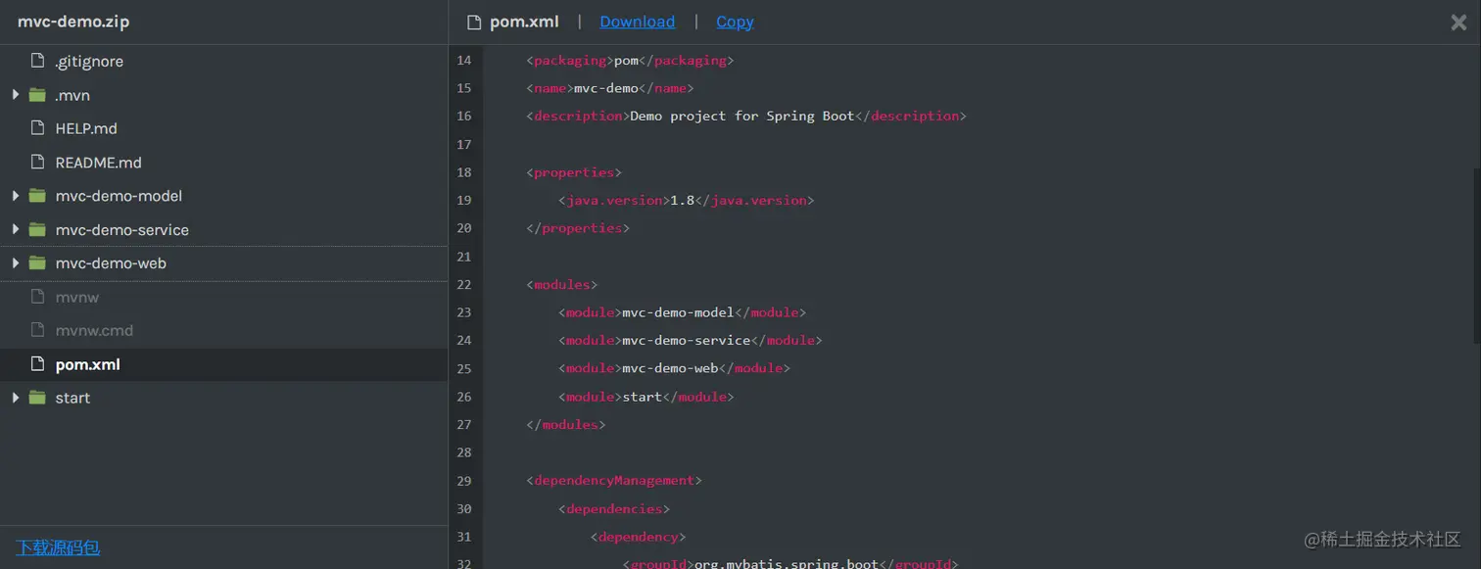
Task: Click the pom.xml header title
Action: click(524, 22)
